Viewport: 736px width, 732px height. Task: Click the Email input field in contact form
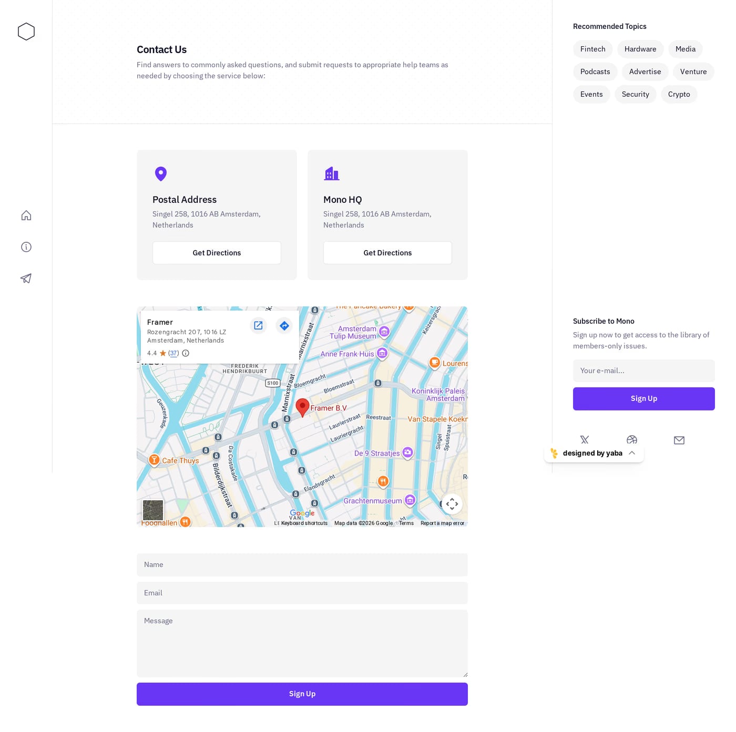pos(302,593)
